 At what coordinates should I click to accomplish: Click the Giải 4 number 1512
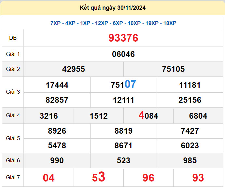(x=99, y=116)
